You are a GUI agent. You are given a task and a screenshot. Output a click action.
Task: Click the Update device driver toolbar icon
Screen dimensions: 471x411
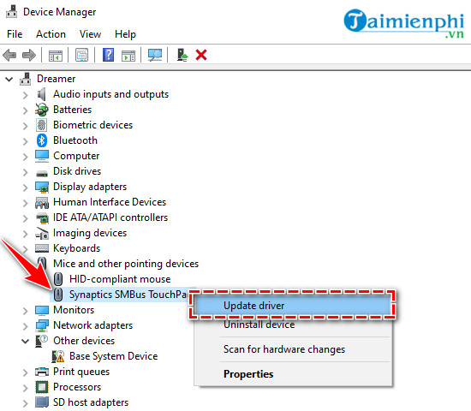(x=182, y=56)
